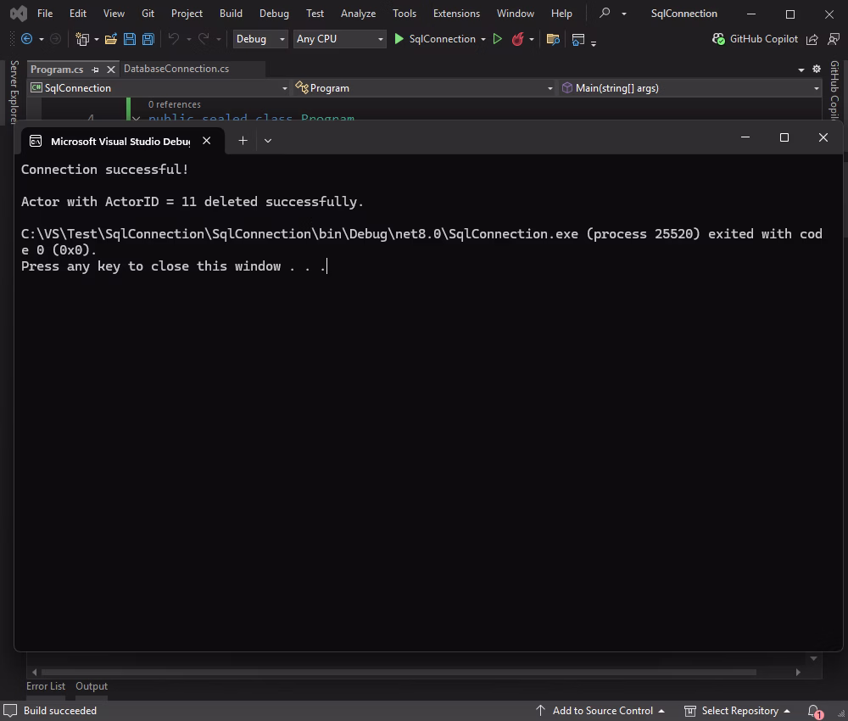848x721 pixels.
Task: Open the new project icon in the toolbar
Action: (81, 39)
